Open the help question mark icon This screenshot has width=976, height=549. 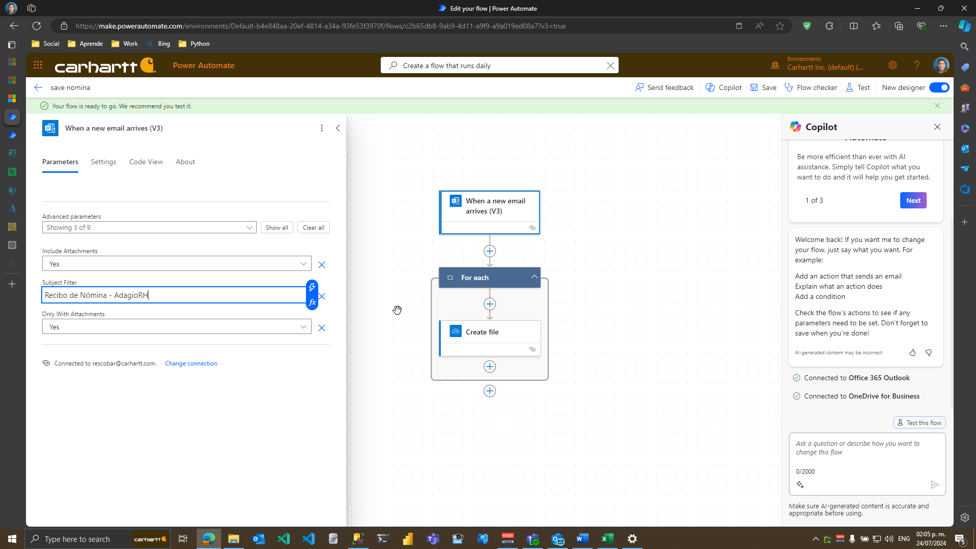point(917,65)
